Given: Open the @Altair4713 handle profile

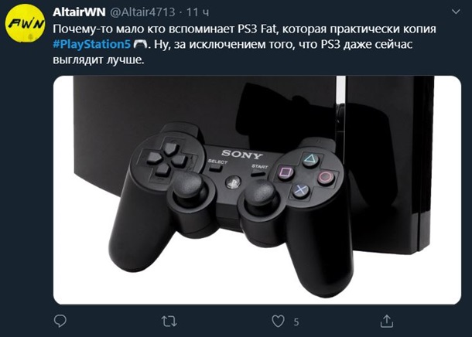Looking at the screenshot, I should tap(142, 12).
